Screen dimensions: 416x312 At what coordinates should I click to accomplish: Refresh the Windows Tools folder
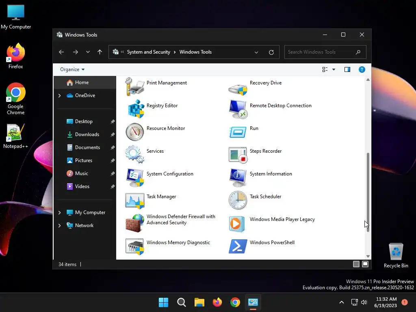click(271, 52)
